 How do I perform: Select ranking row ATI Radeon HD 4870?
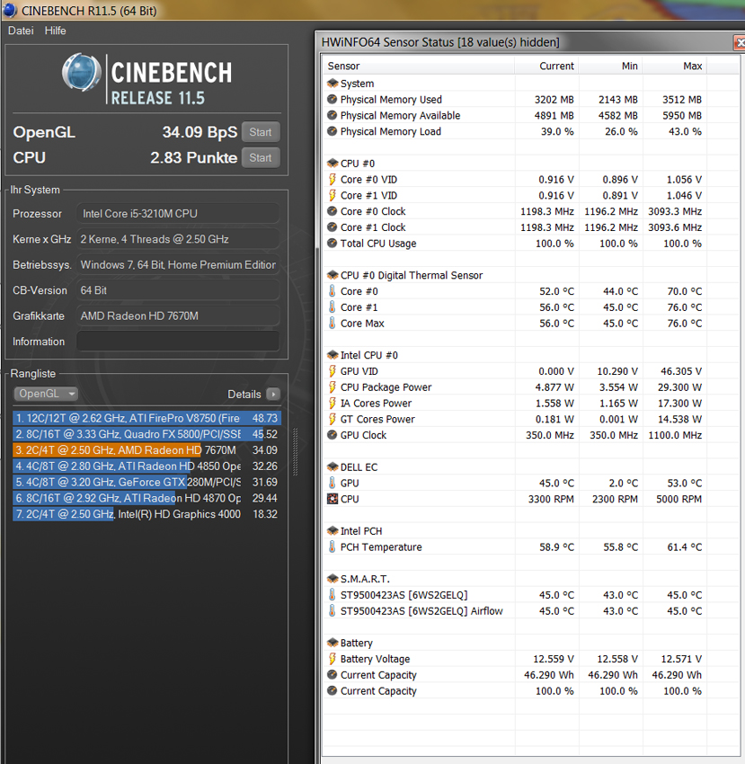[x=146, y=498]
